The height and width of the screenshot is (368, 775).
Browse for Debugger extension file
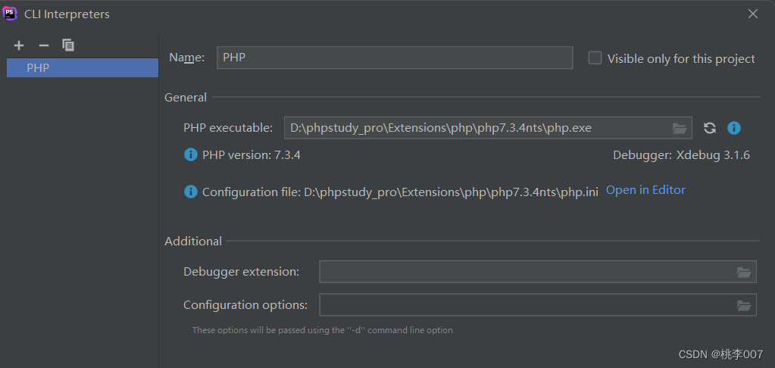click(x=744, y=272)
